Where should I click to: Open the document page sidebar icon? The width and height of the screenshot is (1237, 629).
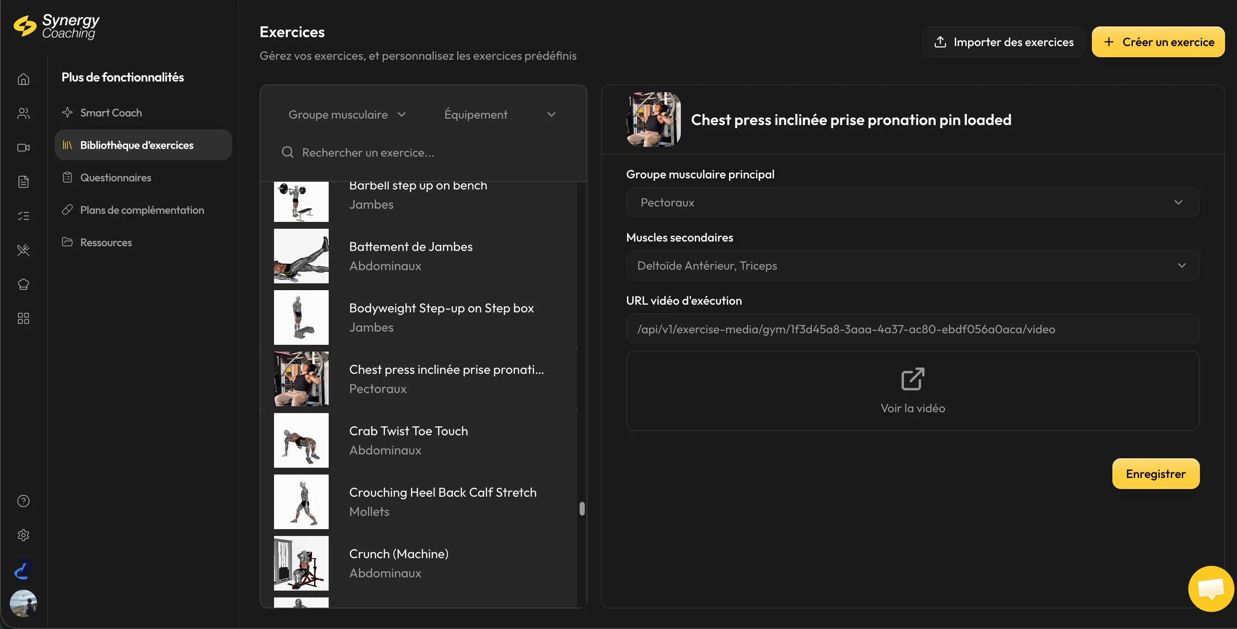point(23,181)
